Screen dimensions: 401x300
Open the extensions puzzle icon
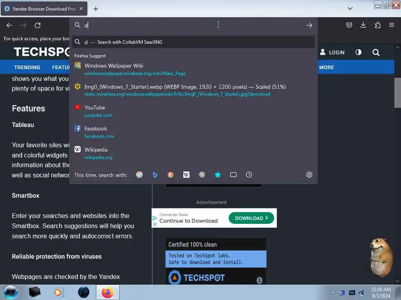pyautogui.click(x=378, y=25)
